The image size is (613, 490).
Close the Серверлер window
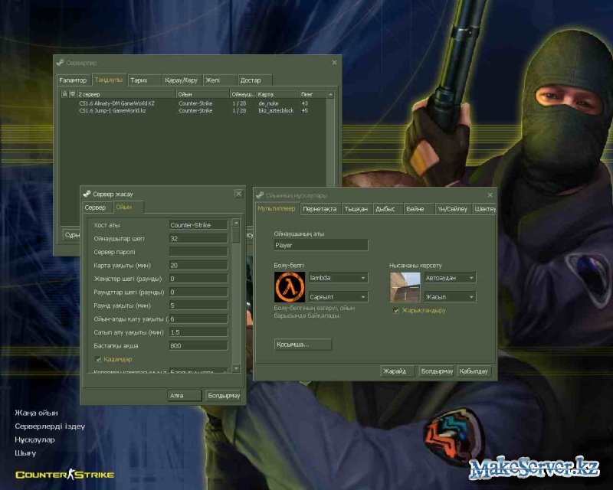tap(334, 63)
